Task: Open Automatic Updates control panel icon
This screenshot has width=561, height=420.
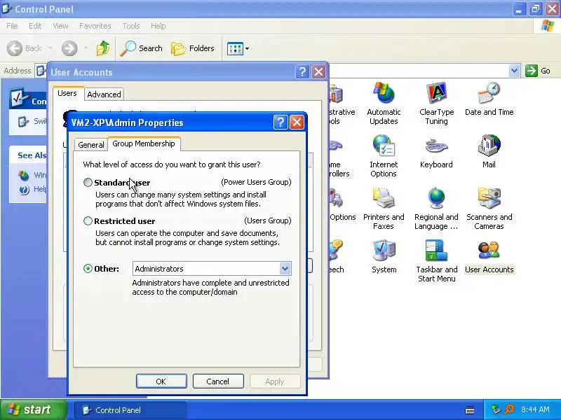Action: click(384, 104)
